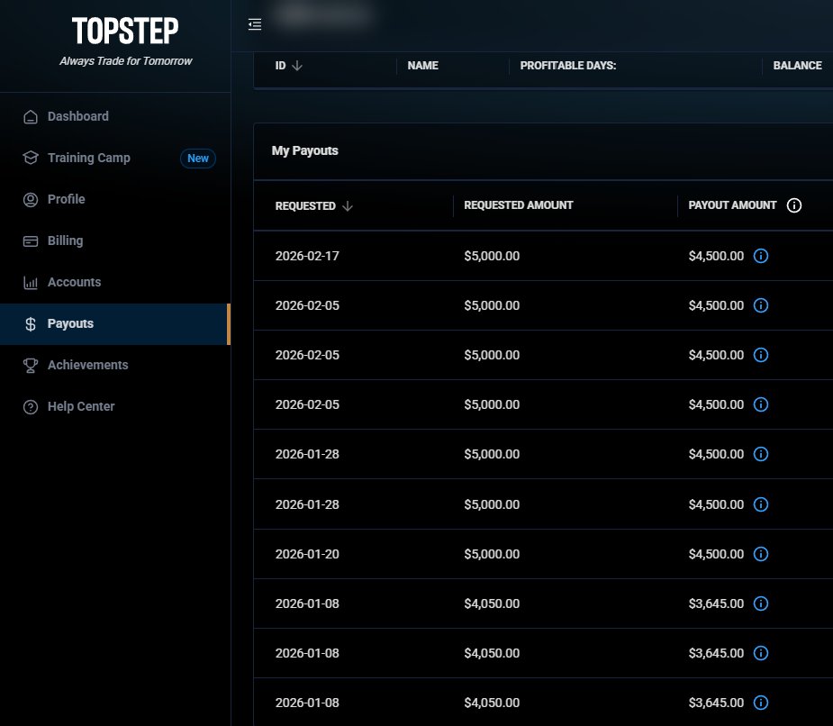The height and width of the screenshot is (726, 833).
Task: Click the Billing credit card icon
Action: point(31,240)
